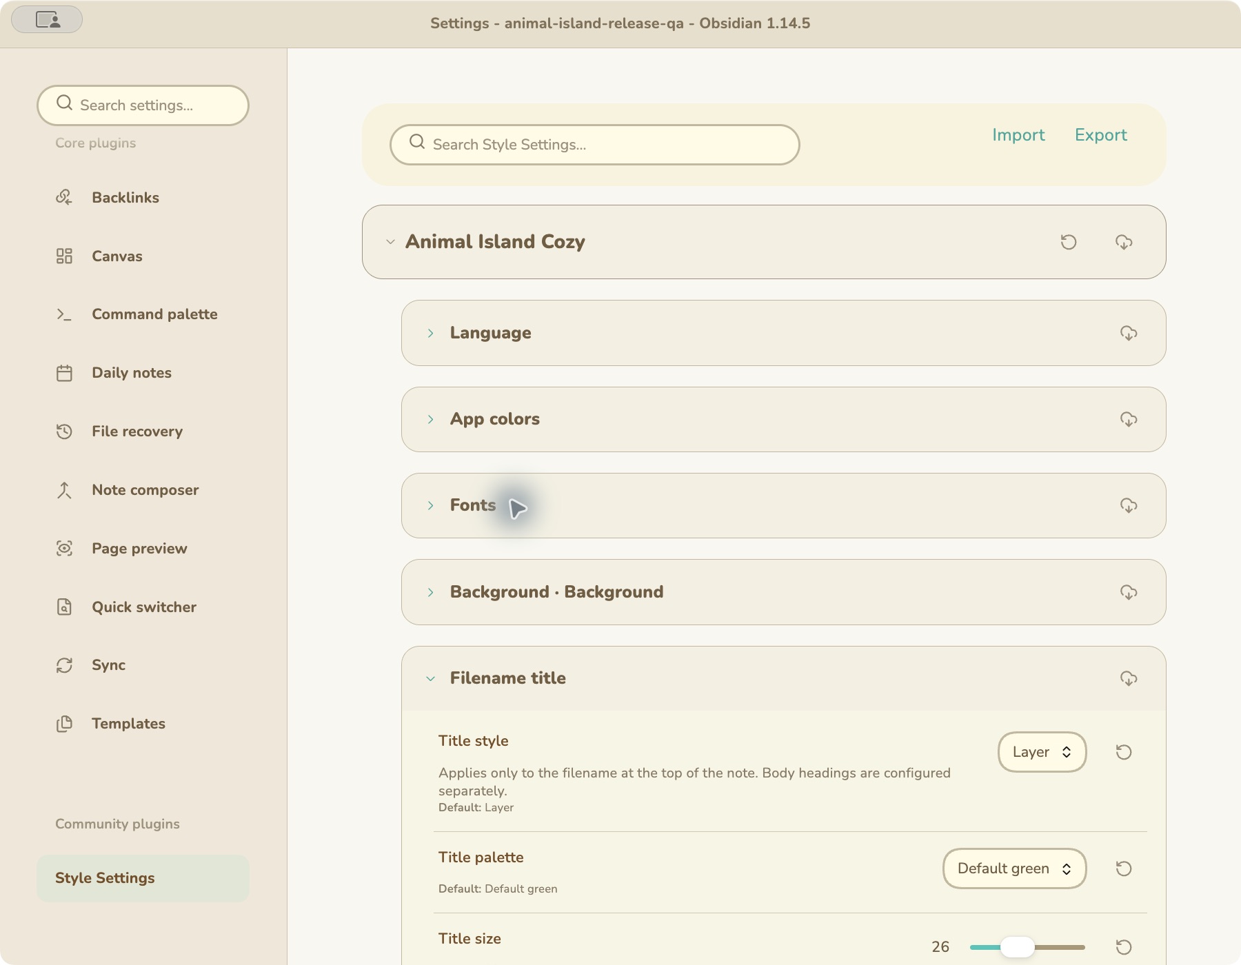The width and height of the screenshot is (1241, 965).
Task: Click the export cloud icon in Language section
Action: [x=1129, y=333]
